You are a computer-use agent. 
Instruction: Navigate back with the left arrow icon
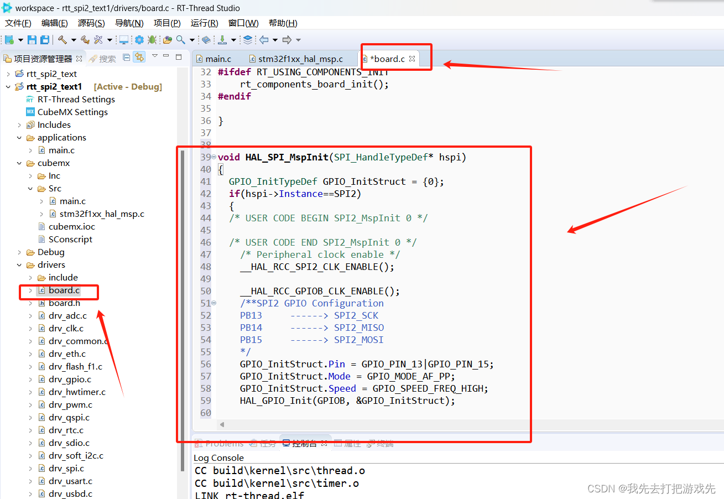point(264,40)
